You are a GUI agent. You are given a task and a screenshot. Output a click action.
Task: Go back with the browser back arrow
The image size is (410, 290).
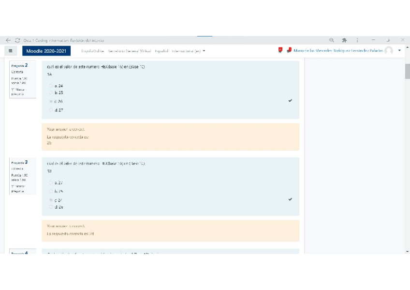[8, 40]
